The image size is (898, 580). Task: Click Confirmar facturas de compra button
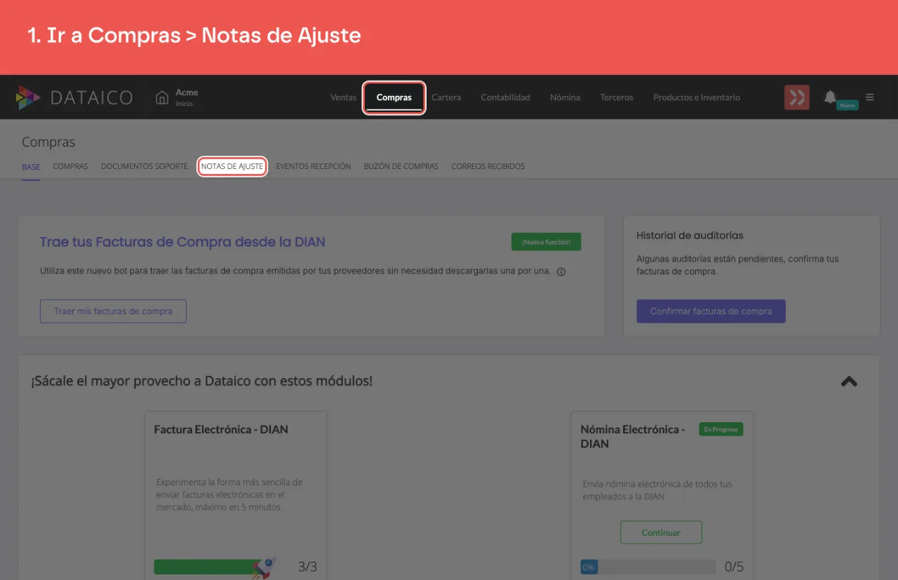coord(711,311)
